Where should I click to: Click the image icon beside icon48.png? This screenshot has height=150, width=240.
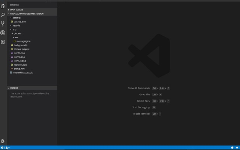point(12,57)
